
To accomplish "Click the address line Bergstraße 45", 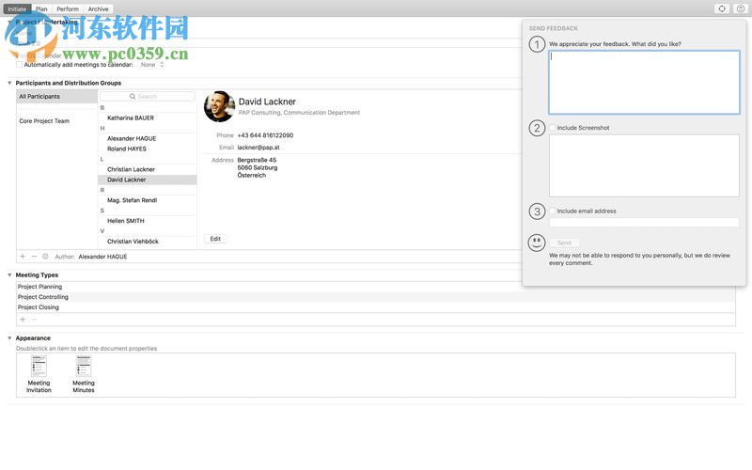I will 257,160.
